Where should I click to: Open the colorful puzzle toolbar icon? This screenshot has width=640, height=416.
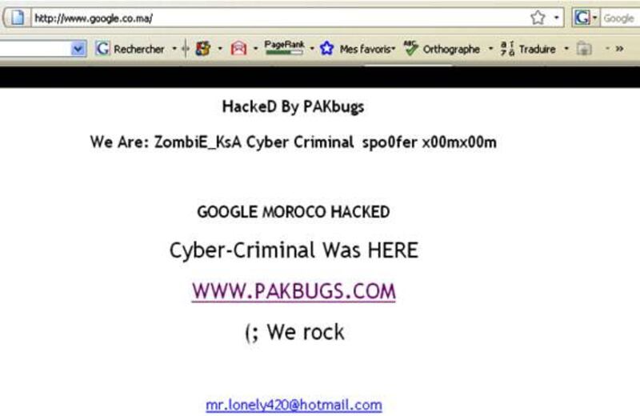coord(203,49)
